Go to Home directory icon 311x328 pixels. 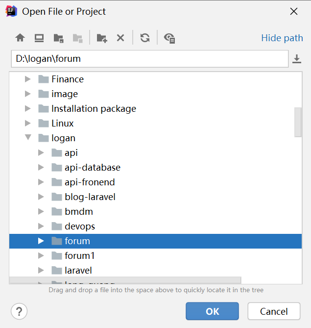pyautogui.click(x=20, y=38)
